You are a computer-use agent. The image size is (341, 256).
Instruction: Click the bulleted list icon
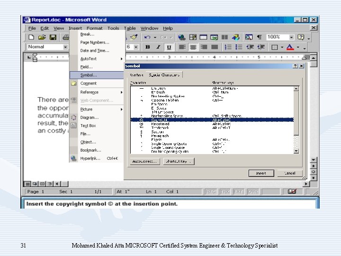click(239, 47)
